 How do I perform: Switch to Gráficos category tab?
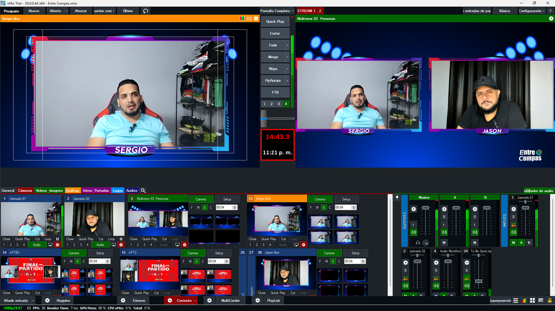tap(73, 190)
